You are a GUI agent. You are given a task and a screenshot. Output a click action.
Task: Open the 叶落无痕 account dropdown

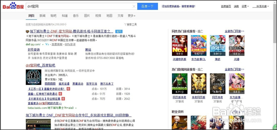[261, 6]
